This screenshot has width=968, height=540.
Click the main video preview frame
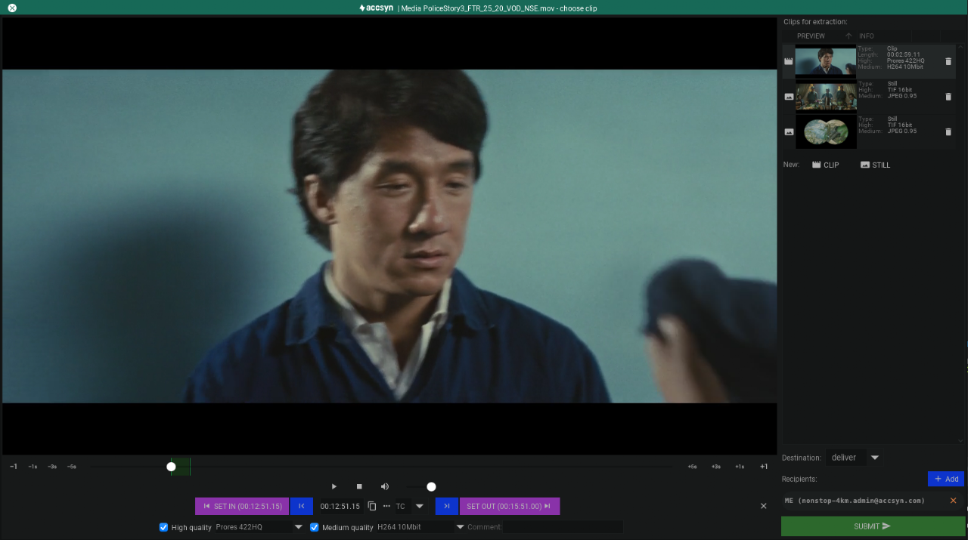(389, 236)
